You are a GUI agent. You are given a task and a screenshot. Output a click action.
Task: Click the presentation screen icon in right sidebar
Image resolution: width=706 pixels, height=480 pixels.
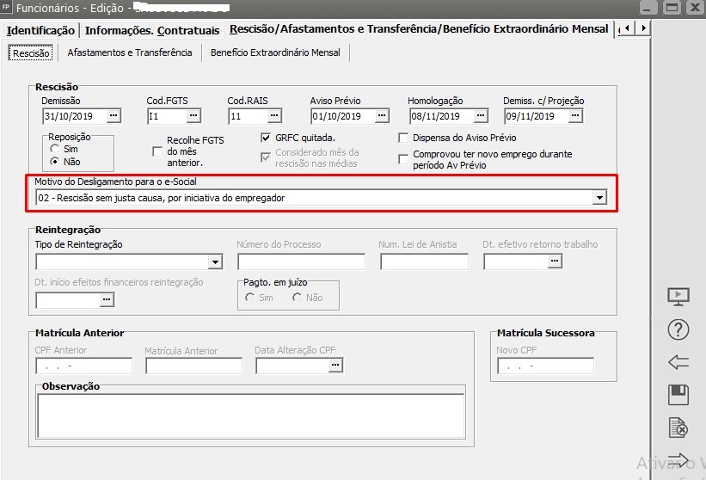pos(678,296)
